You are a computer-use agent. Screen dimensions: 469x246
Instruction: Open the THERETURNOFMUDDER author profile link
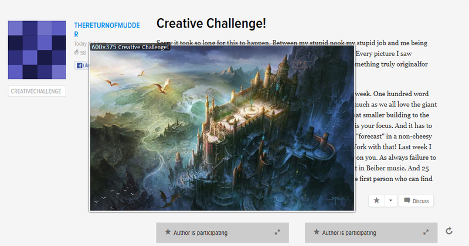(x=107, y=30)
